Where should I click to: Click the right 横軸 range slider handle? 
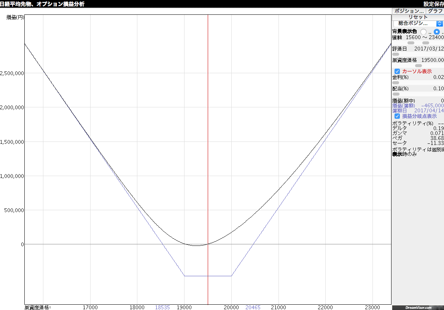426,43
